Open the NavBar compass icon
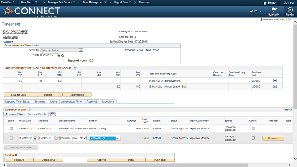 pyautogui.click(x=290, y=10)
